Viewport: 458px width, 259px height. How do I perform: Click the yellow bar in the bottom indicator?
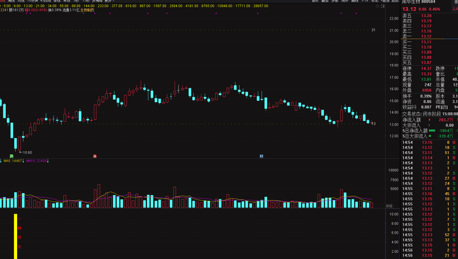coord(15,236)
